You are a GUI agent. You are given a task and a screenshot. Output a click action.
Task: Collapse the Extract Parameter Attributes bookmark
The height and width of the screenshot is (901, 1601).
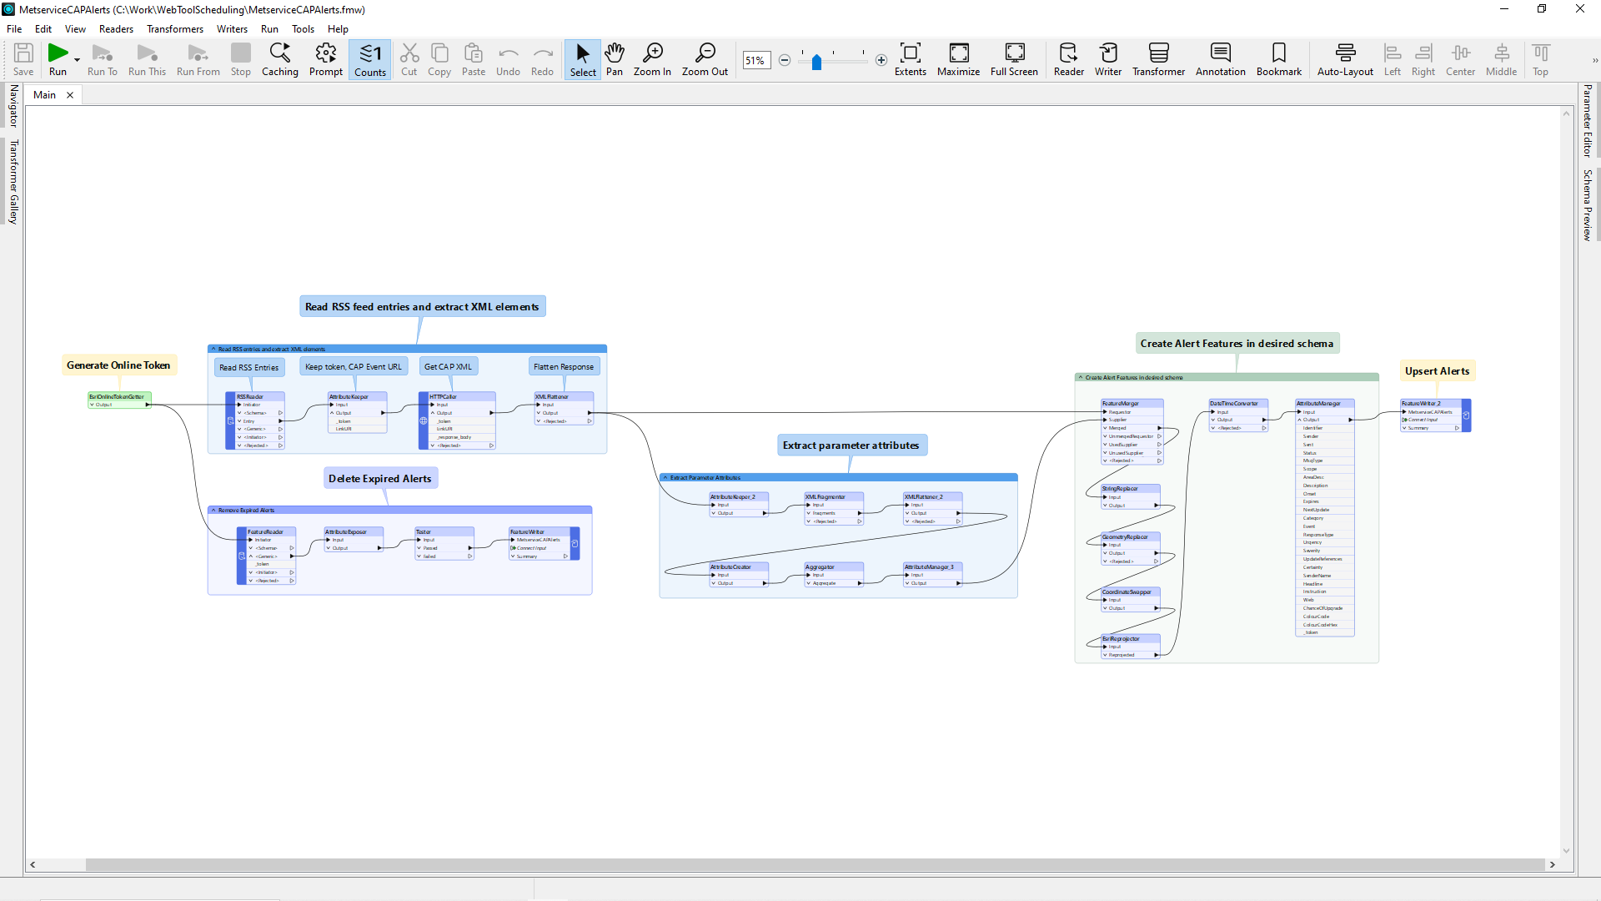click(665, 477)
